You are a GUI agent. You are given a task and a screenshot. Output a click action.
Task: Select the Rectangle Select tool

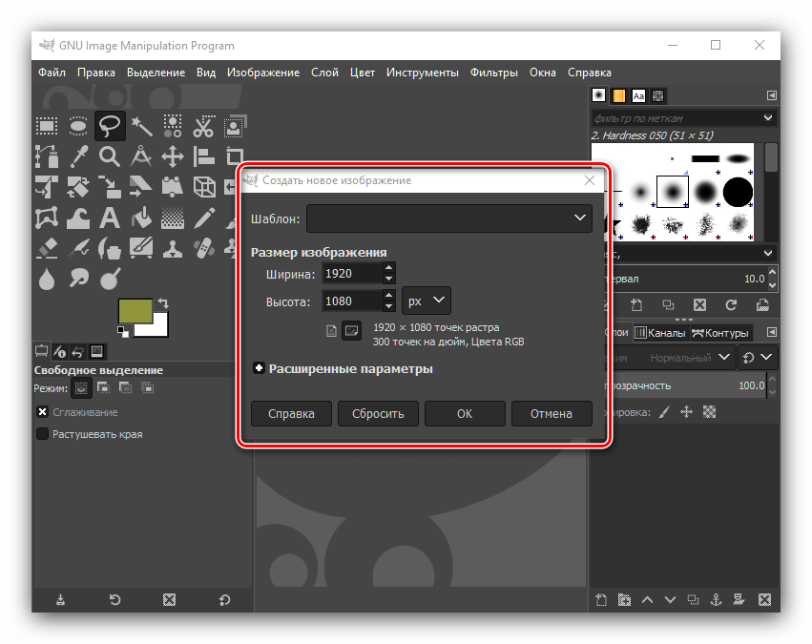[x=47, y=126]
